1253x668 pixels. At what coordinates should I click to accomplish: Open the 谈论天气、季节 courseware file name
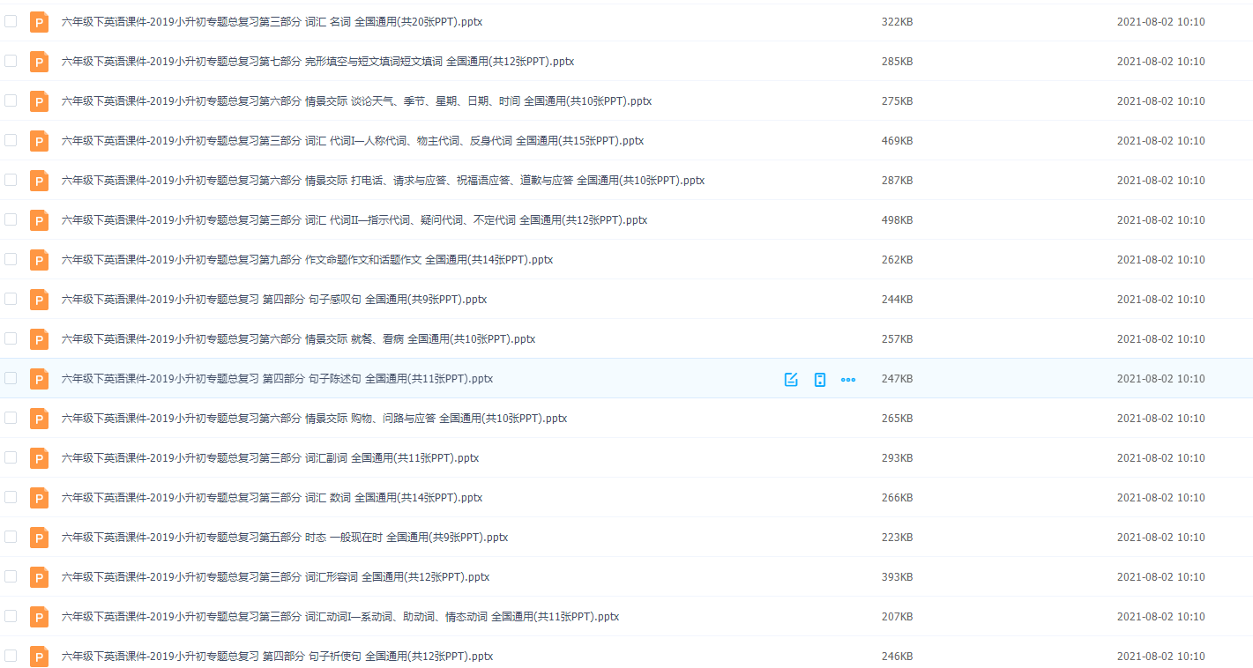click(356, 101)
